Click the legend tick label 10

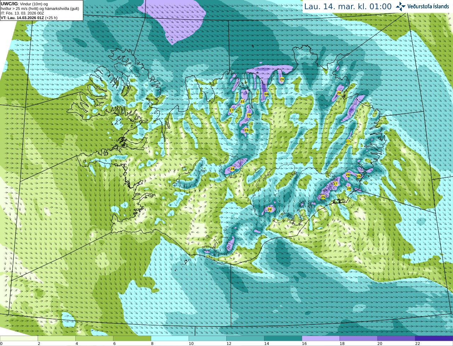tap(191, 344)
